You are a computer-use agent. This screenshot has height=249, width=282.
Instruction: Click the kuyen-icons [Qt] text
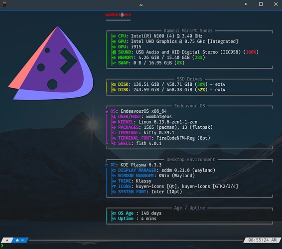point(156,187)
